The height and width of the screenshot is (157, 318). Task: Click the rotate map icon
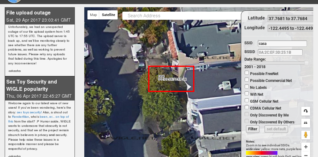click(306, 111)
